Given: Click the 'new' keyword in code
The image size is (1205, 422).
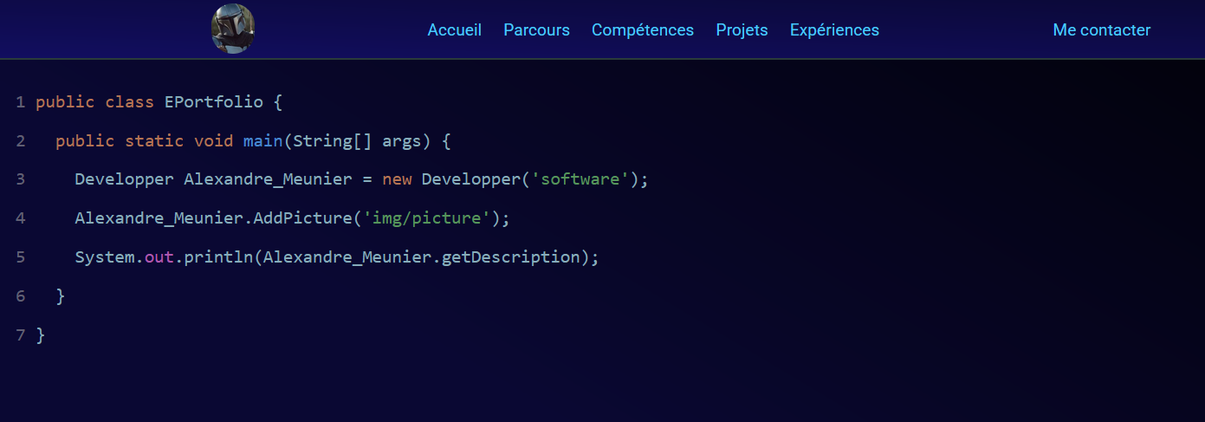Looking at the screenshot, I should point(397,179).
